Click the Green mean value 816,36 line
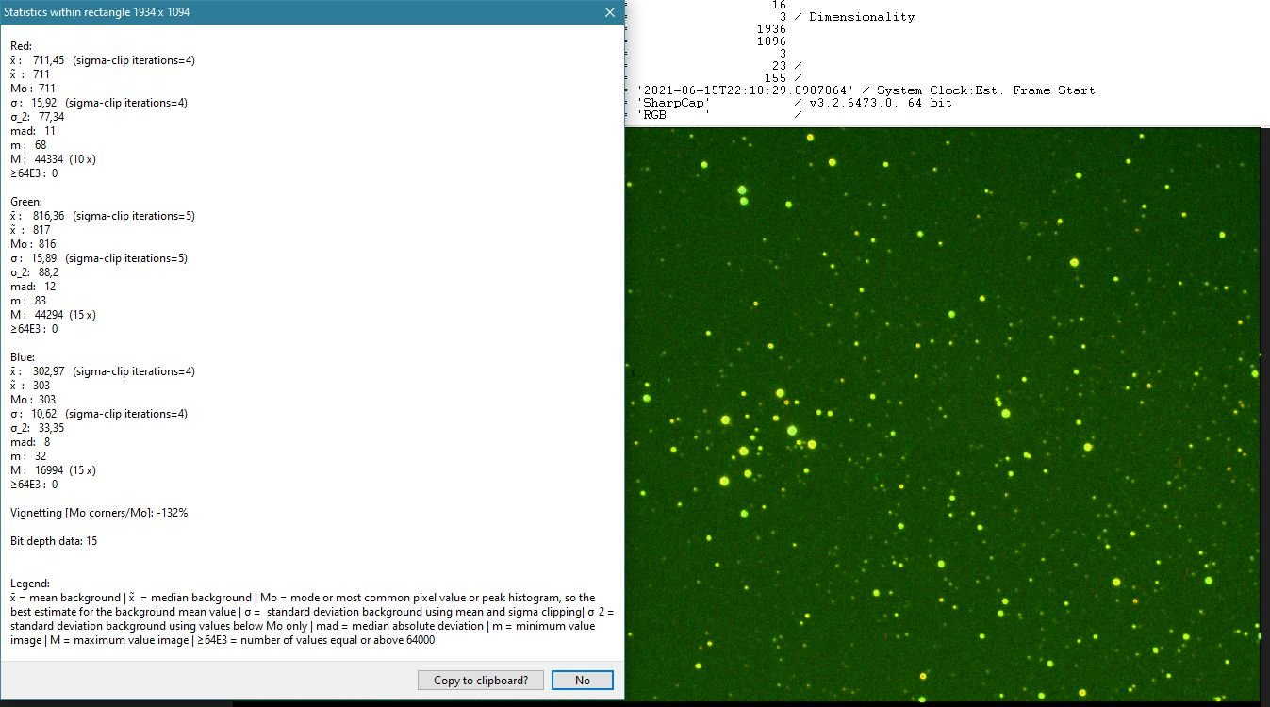The image size is (1270, 707). pyautogui.click(x=103, y=216)
